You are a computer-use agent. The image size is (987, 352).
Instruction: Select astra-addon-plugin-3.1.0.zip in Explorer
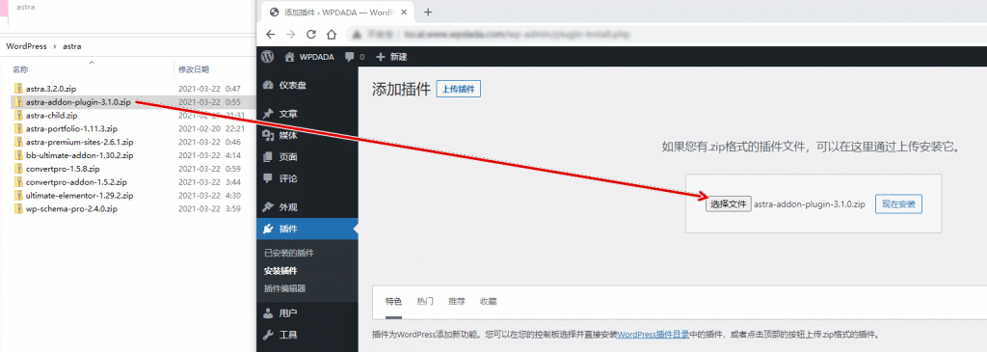coord(78,102)
